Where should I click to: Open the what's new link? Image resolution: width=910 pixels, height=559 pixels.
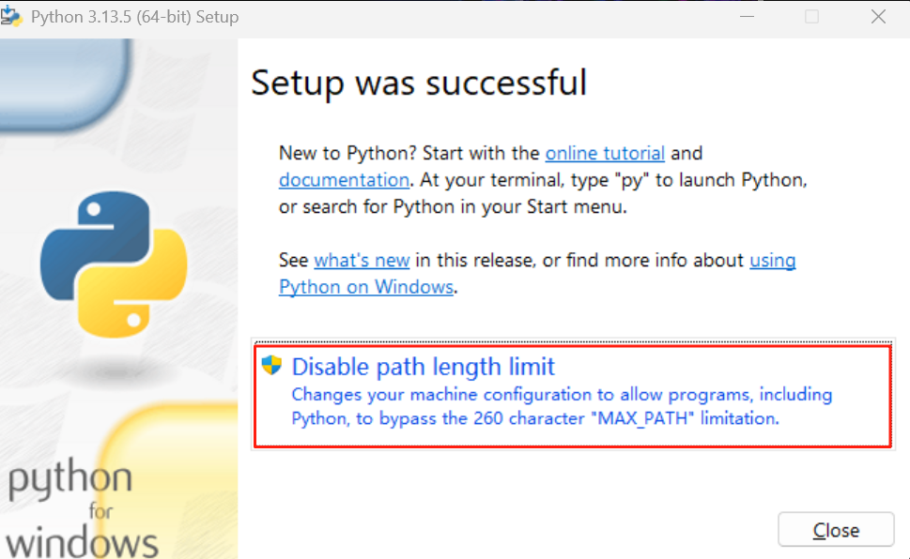(362, 260)
